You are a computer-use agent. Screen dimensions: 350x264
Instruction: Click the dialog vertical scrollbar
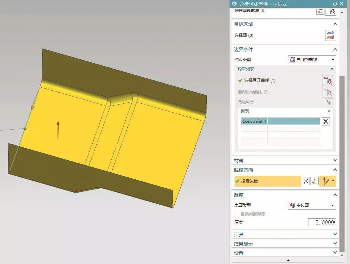click(342, 136)
